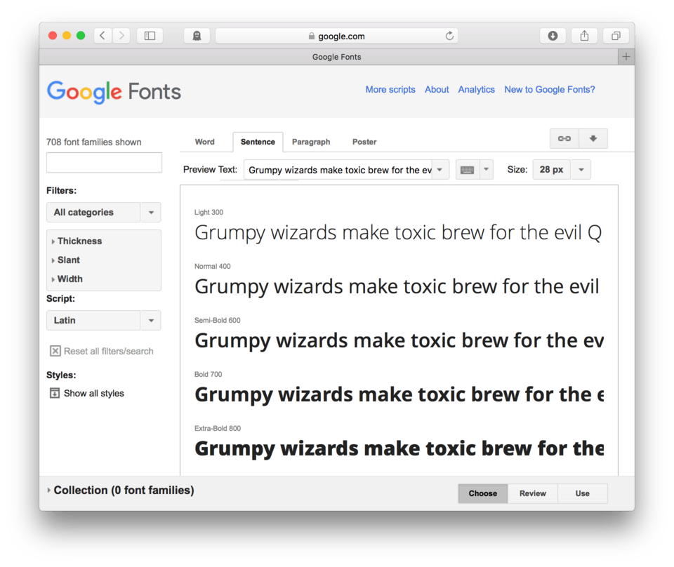Click the Preview Text input field
This screenshot has height=567, width=674.
click(338, 170)
